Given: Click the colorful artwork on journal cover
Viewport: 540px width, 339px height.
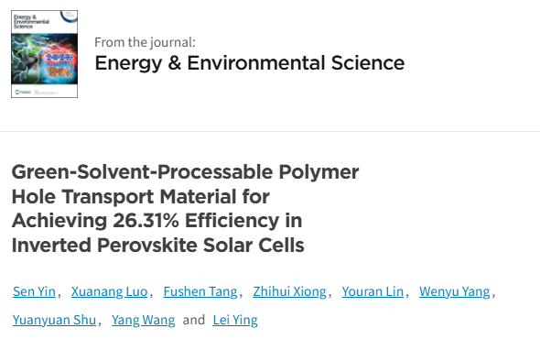Looking at the screenshot, I should pyautogui.click(x=45, y=59).
